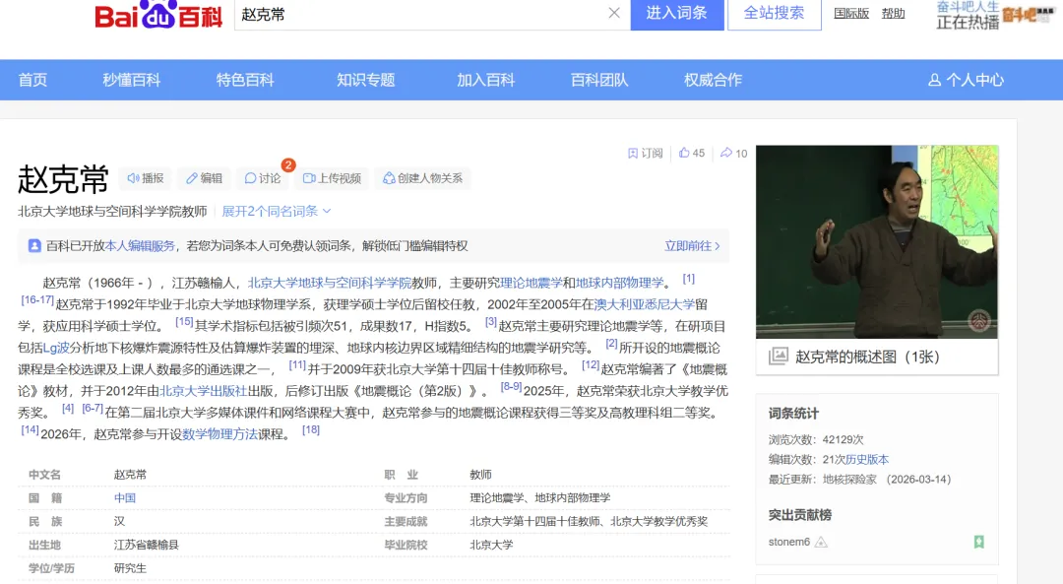
Task: Click 赵克常的概述图（1张）caption
Action: [868, 357]
